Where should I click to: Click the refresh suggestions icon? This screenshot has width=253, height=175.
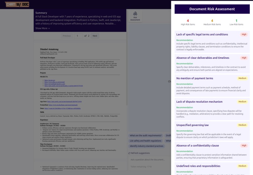[129, 153]
